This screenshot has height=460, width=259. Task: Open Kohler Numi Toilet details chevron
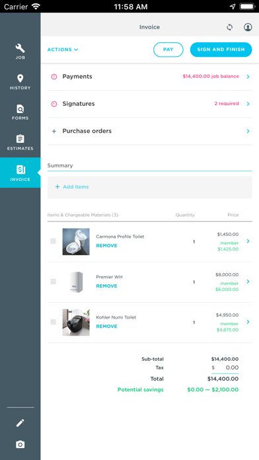click(248, 322)
